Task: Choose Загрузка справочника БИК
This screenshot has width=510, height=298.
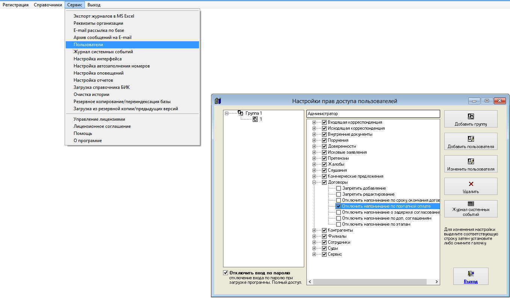Action: click(132, 87)
